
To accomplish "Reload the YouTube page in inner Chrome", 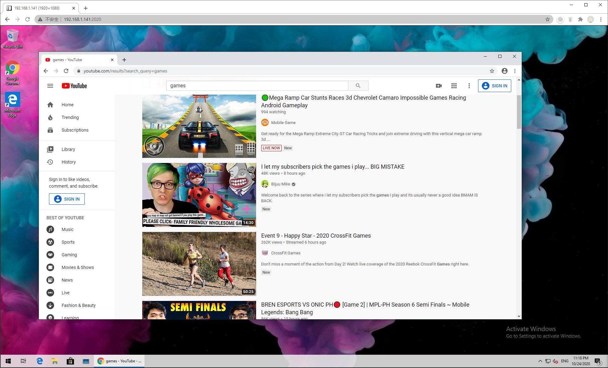I will tap(66, 71).
